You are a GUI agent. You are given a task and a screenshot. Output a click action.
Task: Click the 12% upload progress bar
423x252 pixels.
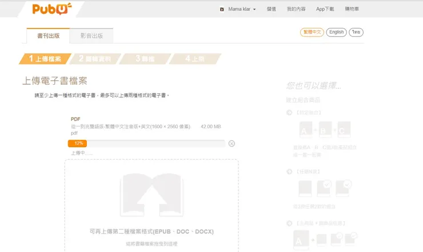point(146,143)
